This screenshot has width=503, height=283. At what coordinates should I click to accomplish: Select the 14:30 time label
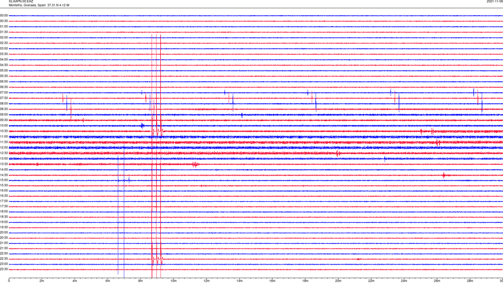pyautogui.click(x=4, y=175)
